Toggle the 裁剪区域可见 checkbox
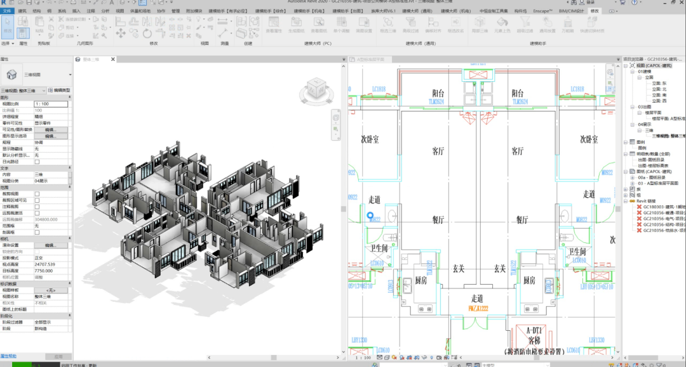This screenshot has height=367, width=686. 37,200
